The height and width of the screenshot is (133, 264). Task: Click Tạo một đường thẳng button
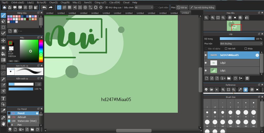pos(202,7)
